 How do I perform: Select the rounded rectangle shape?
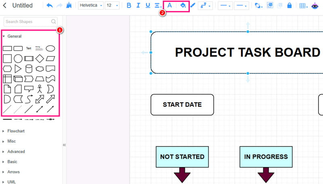[18, 48]
